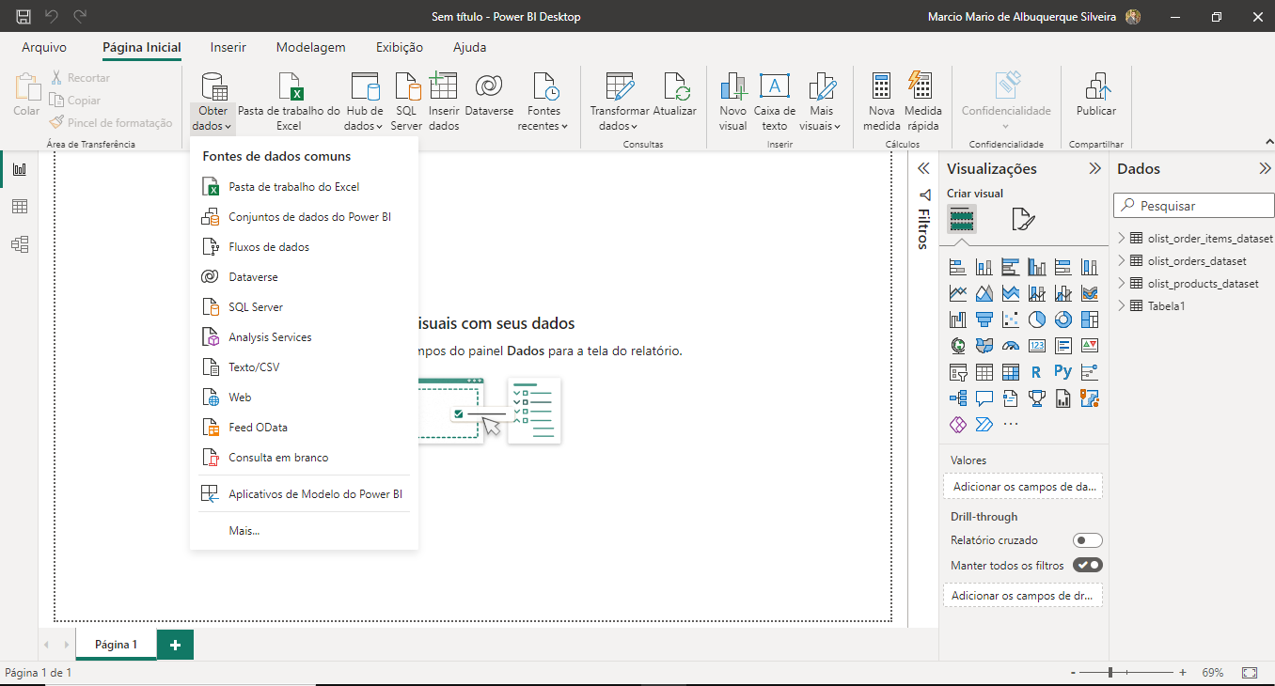The image size is (1275, 686).
Task: Open Transformar dados dropdown
Action: coord(619,102)
